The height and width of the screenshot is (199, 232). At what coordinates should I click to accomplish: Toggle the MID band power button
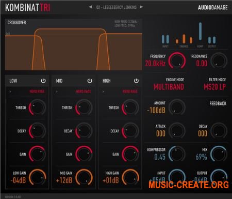90,81
